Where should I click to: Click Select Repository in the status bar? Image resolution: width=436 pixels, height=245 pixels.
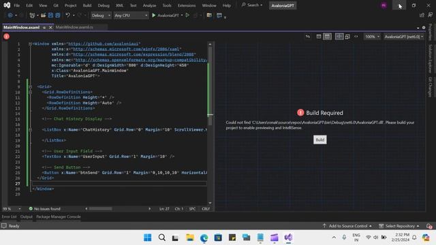click(x=399, y=226)
